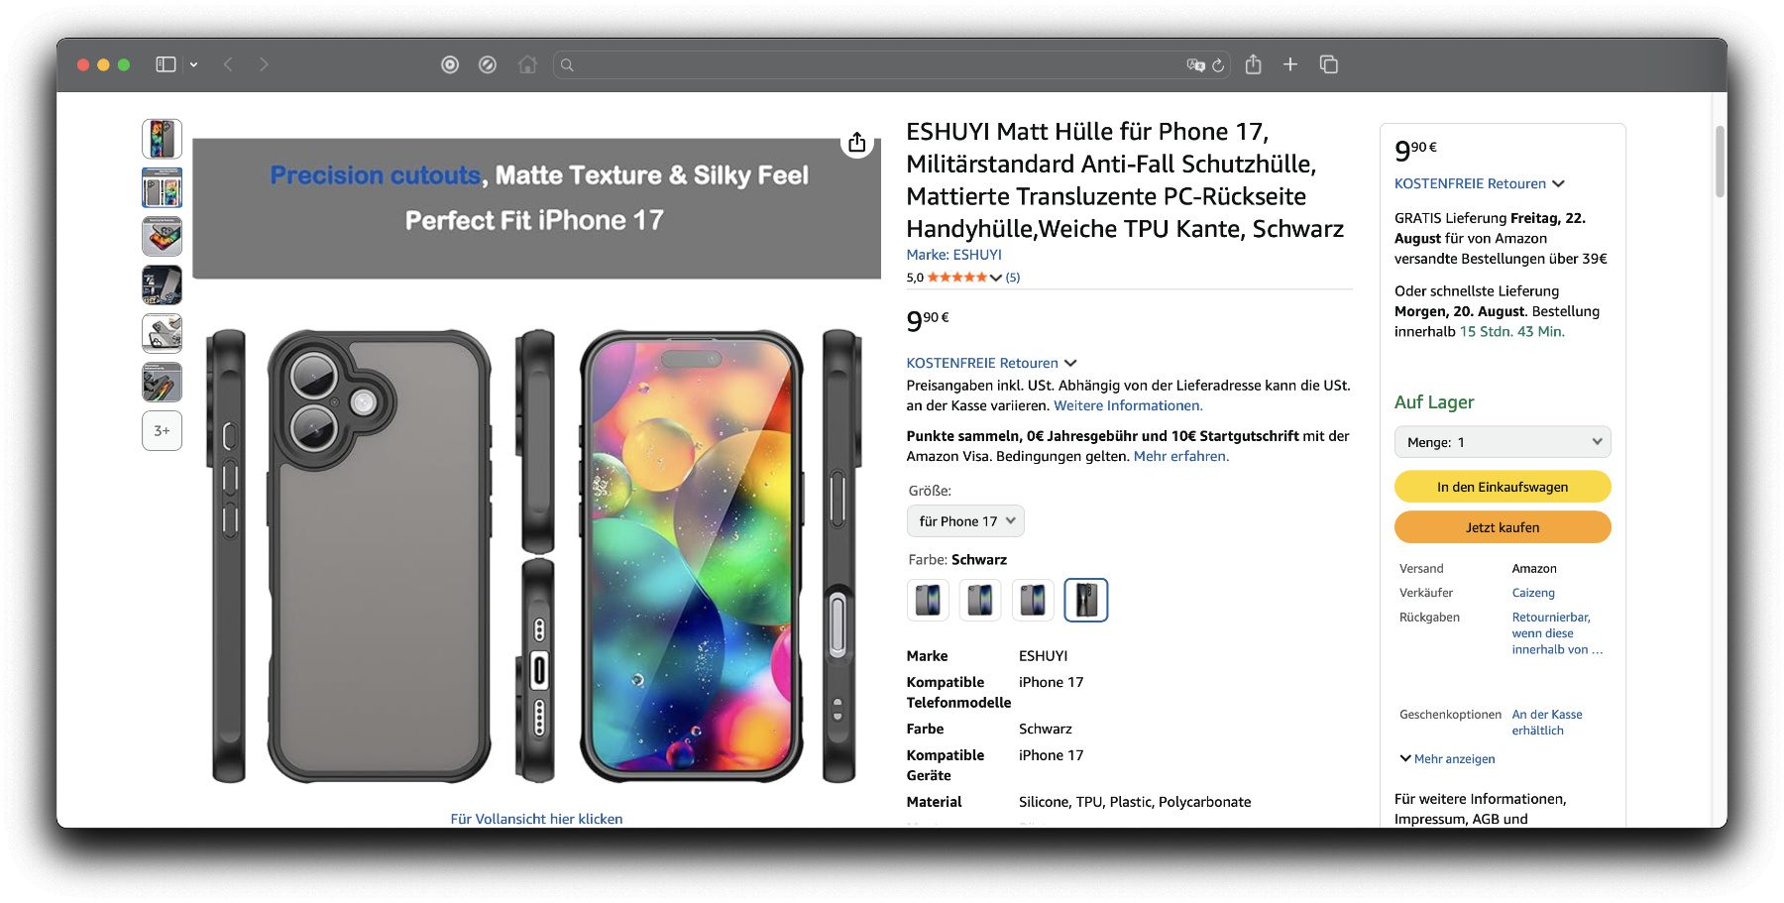Click the Caizeng seller link
1784x903 pixels.
(1533, 593)
